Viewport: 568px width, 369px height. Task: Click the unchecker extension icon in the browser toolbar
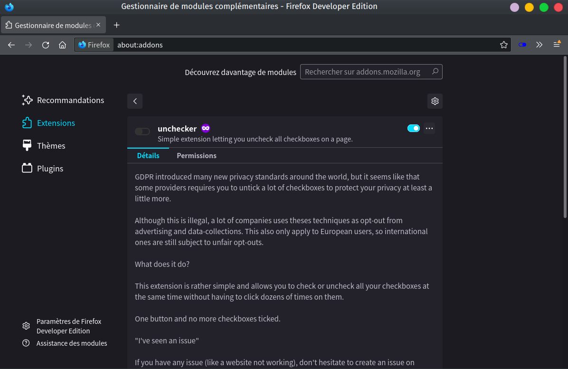click(x=522, y=45)
